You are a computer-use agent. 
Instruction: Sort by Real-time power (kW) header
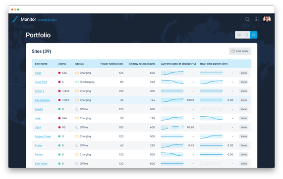tap(214, 64)
